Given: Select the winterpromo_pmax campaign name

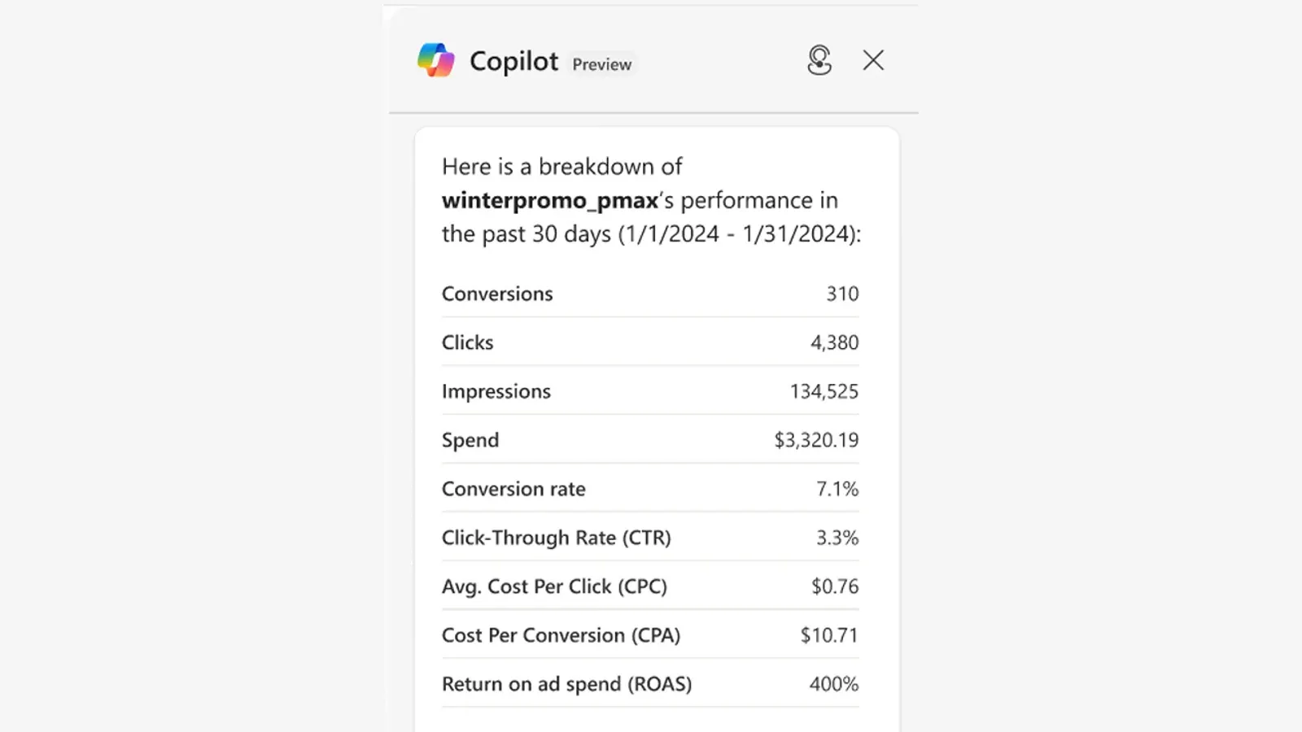Looking at the screenshot, I should pyautogui.click(x=549, y=200).
